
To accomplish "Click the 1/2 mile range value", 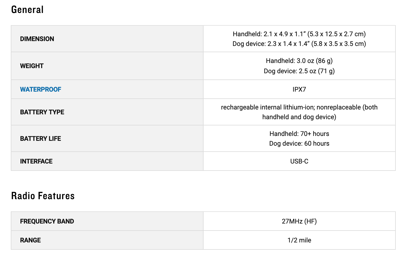I will point(299,240).
